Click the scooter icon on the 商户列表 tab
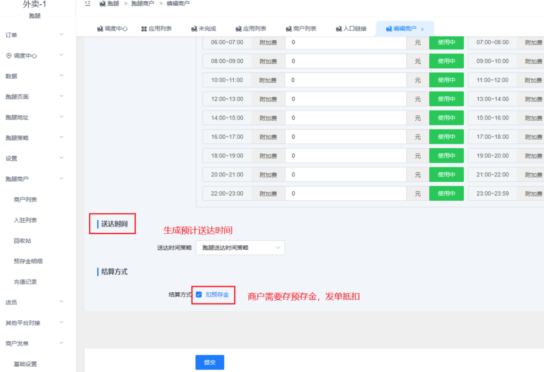Image resolution: width=544 pixels, height=372 pixels. pos(288,29)
